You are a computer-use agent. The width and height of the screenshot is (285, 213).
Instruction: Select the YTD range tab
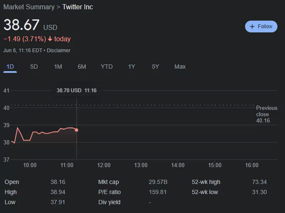[107, 67]
